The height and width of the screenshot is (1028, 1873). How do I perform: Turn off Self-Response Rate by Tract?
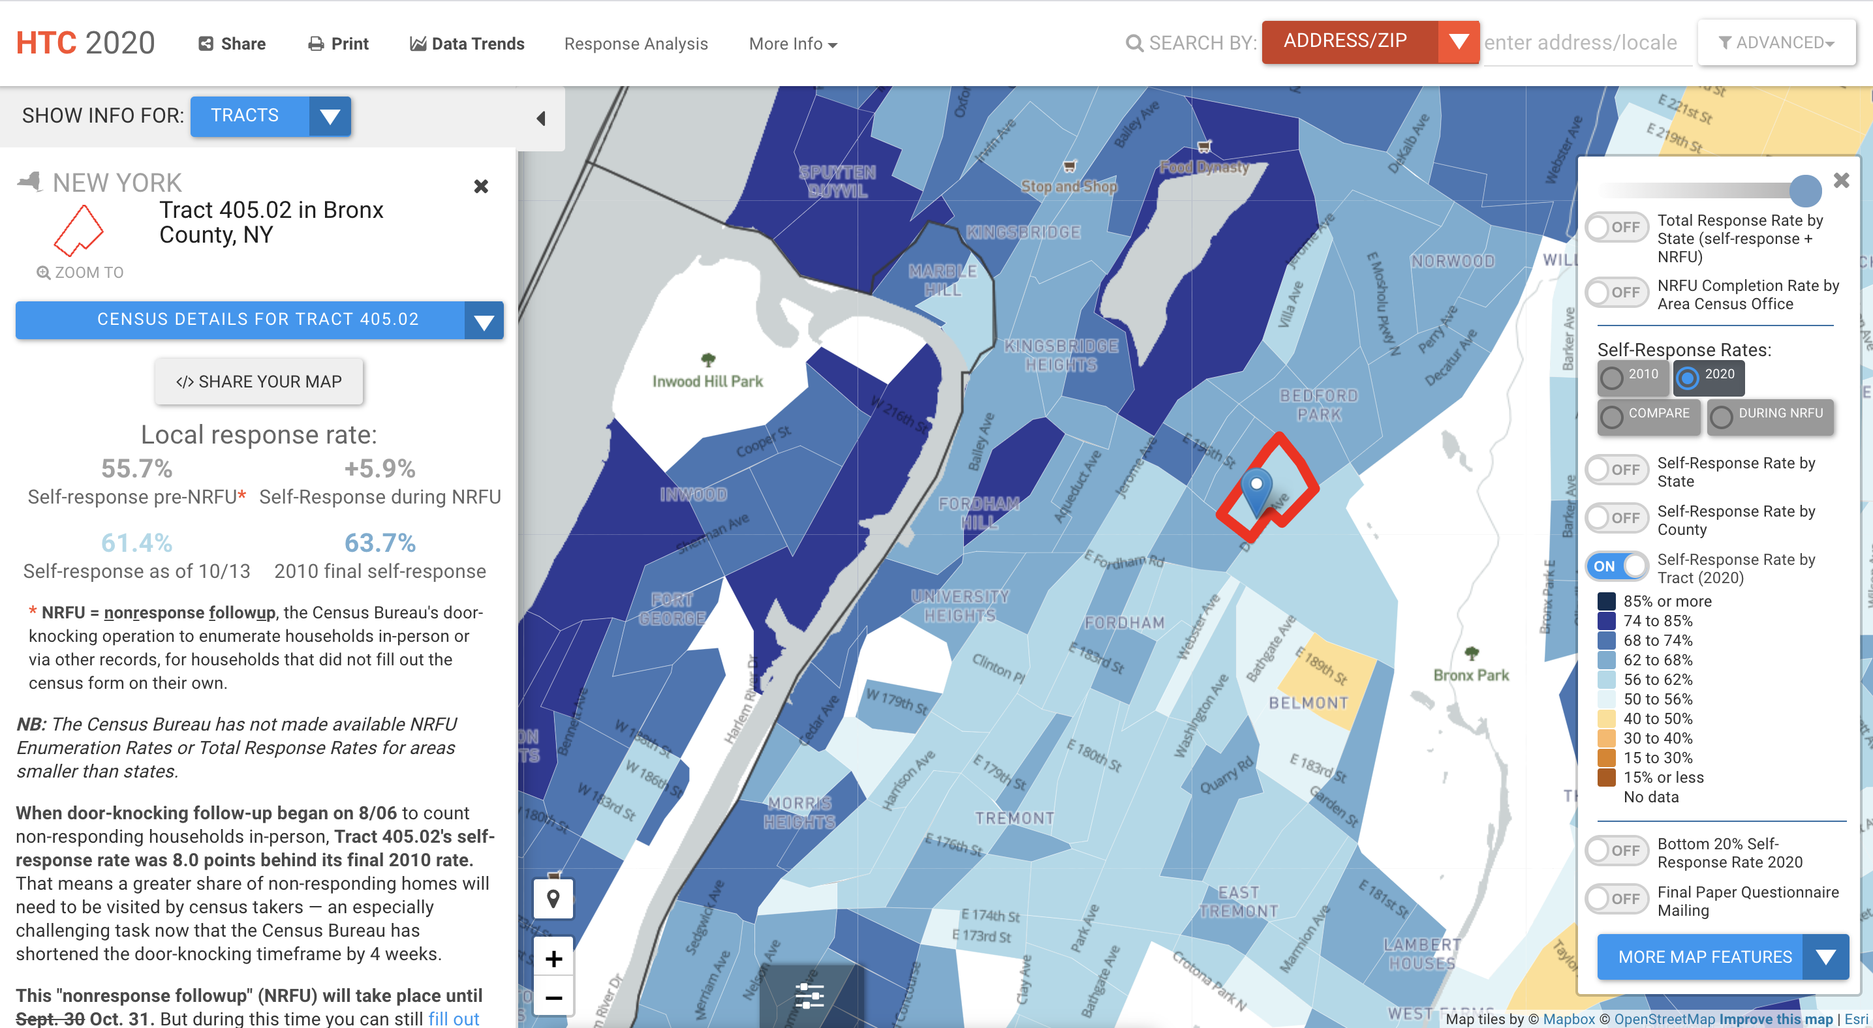point(1617,567)
